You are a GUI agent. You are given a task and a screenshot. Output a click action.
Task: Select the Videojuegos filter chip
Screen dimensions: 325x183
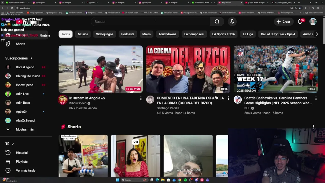click(105, 34)
